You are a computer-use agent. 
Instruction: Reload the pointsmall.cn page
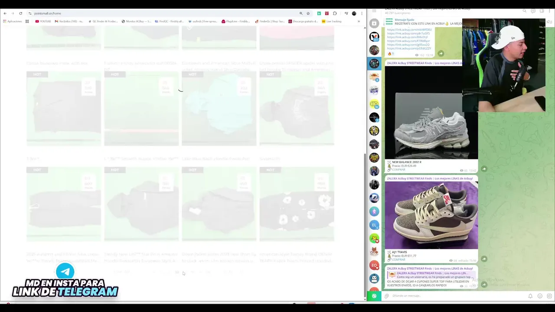pos(20,13)
